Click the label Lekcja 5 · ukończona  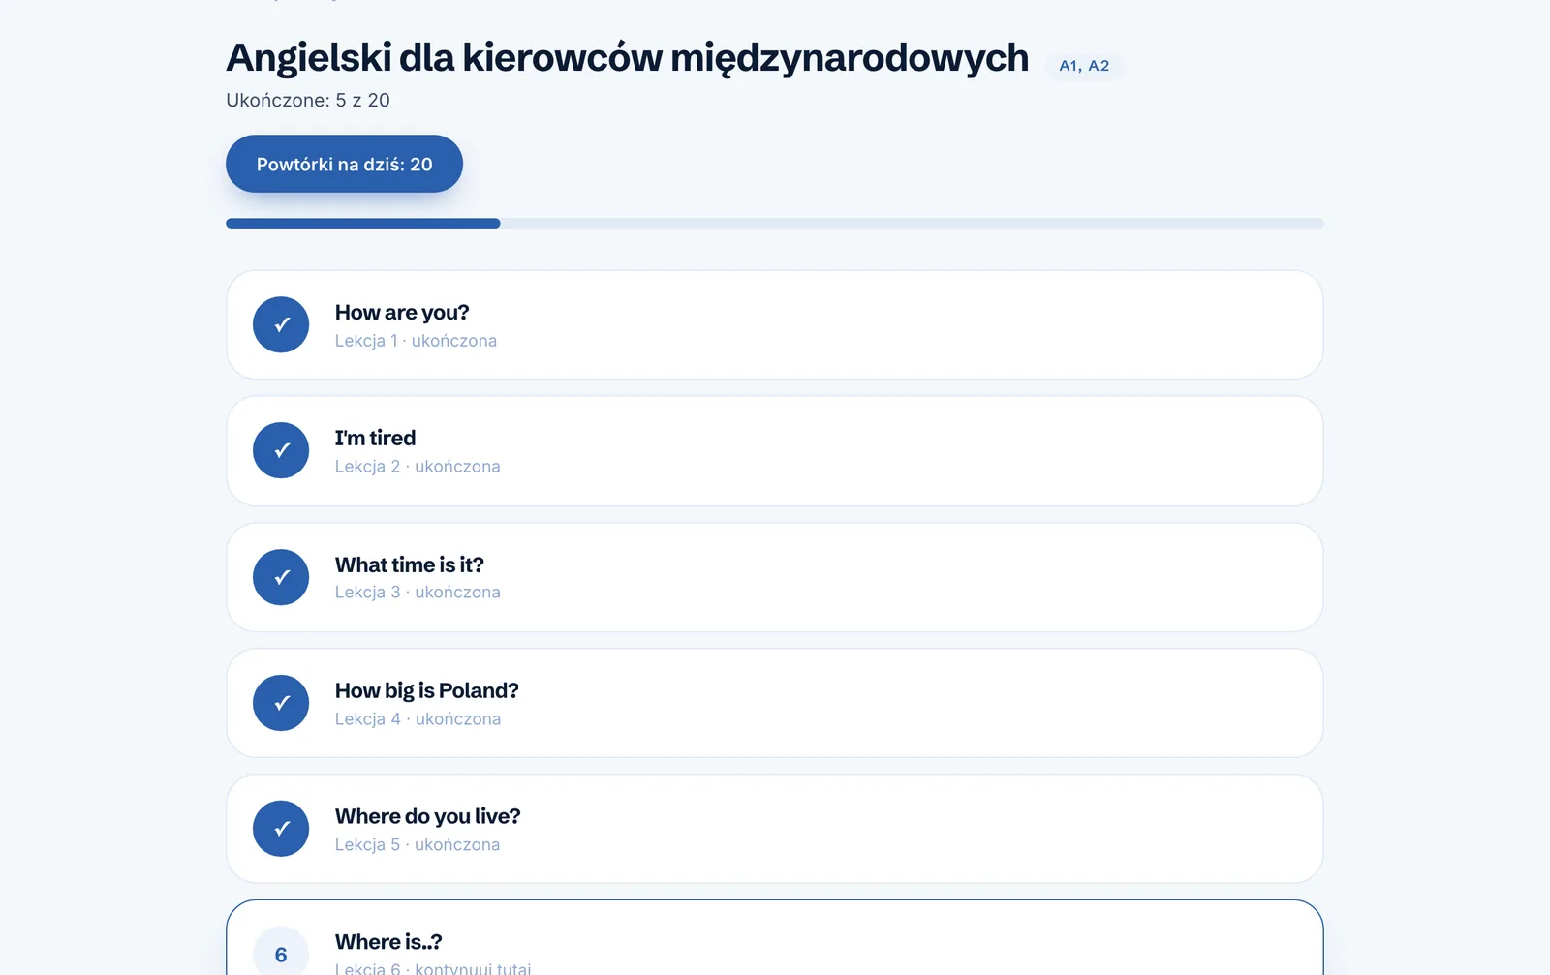(x=418, y=845)
